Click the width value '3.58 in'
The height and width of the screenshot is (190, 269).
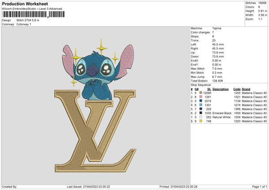click(262, 15)
